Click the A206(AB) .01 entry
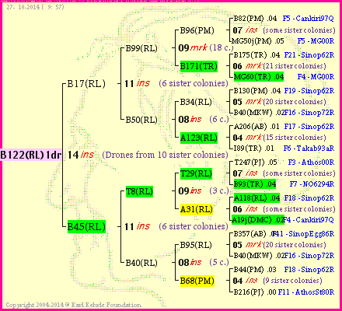This screenshot has height=311, width=342. tap(256, 127)
